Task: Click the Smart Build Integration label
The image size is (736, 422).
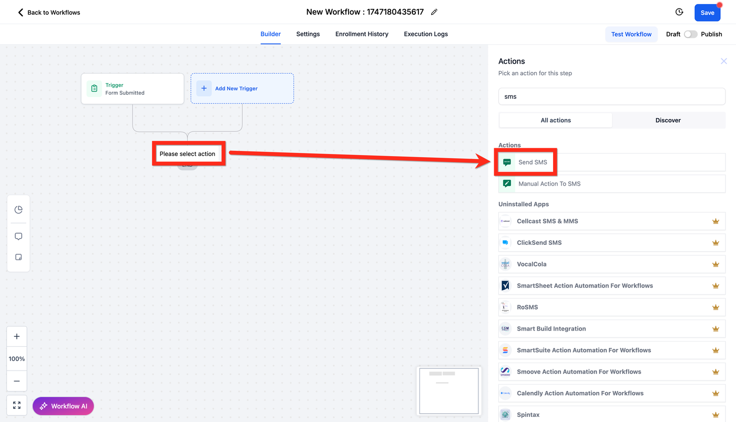Action: pos(551,329)
